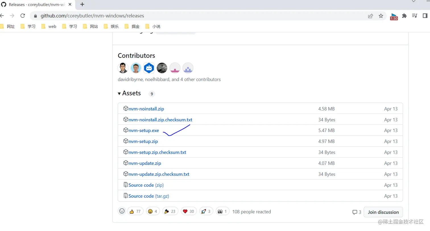Click package icon beside nvm-noinstall.zip
430x231 pixels.
(126, 109)
